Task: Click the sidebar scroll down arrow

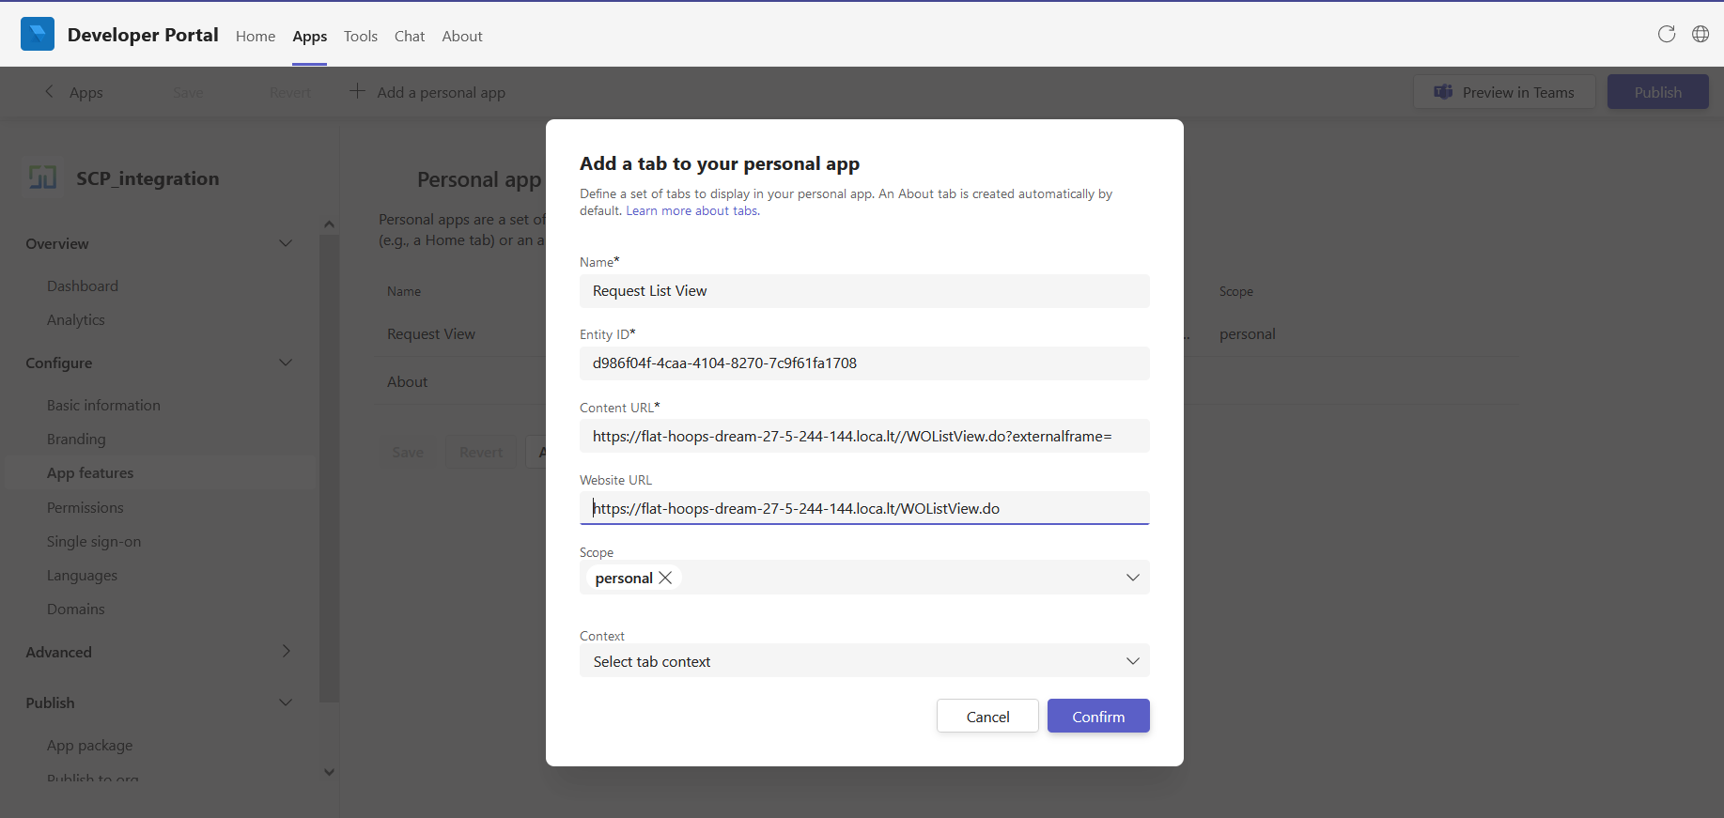Action: (329, 772)
